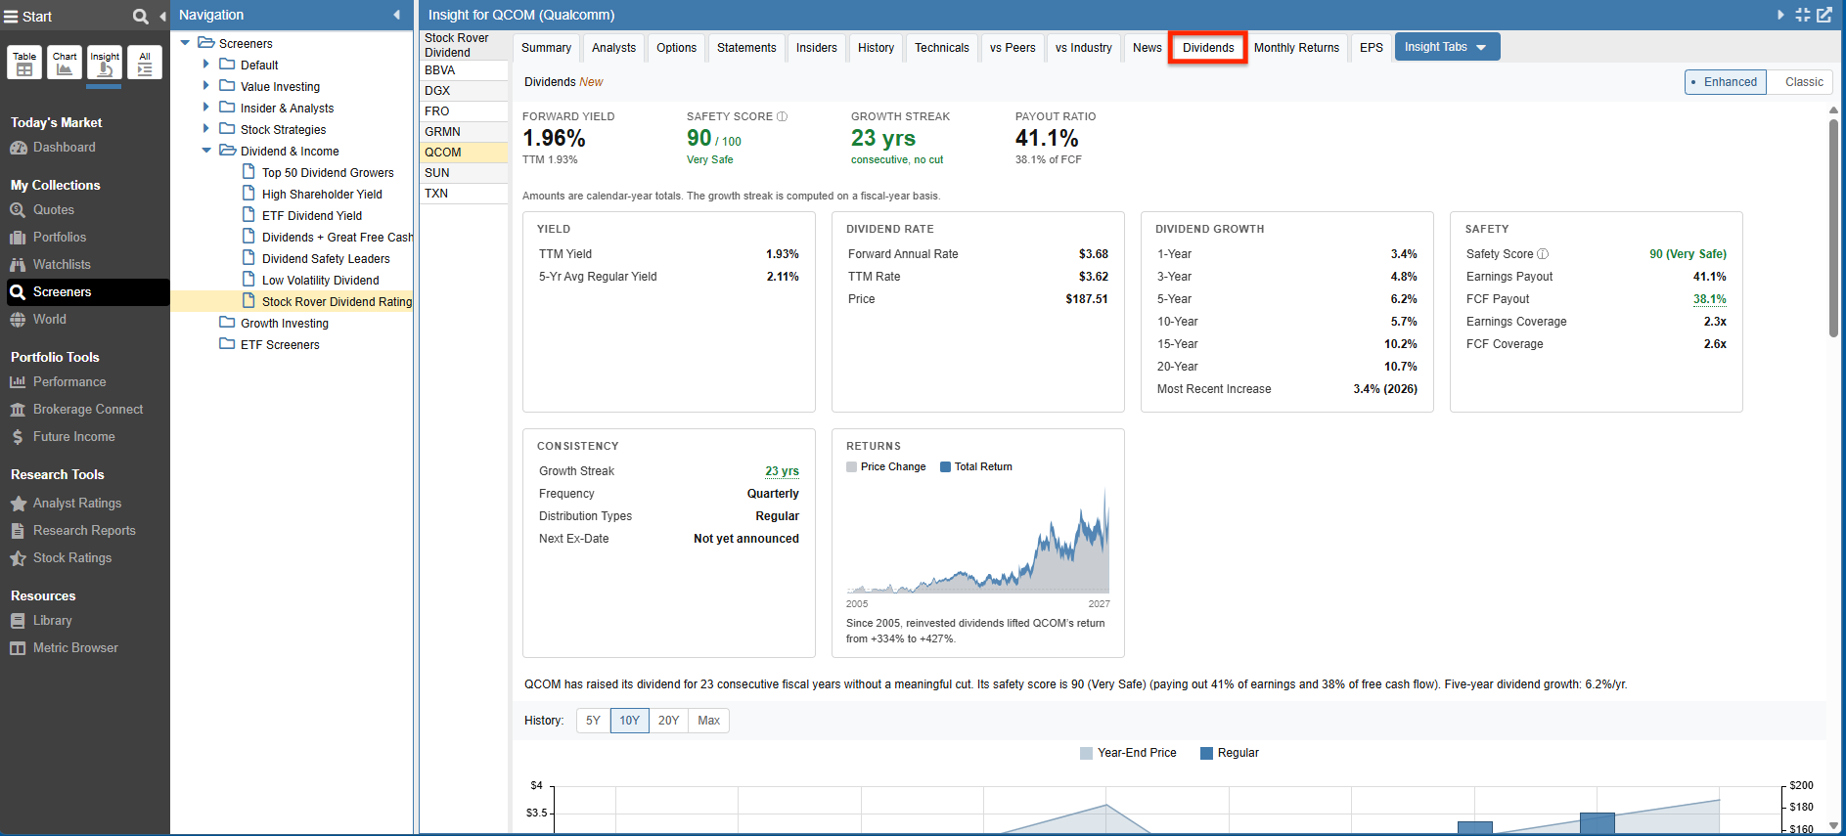Collapse the Dividend & Income folder
Viewport: 1846px width, 836px height.
206,151
